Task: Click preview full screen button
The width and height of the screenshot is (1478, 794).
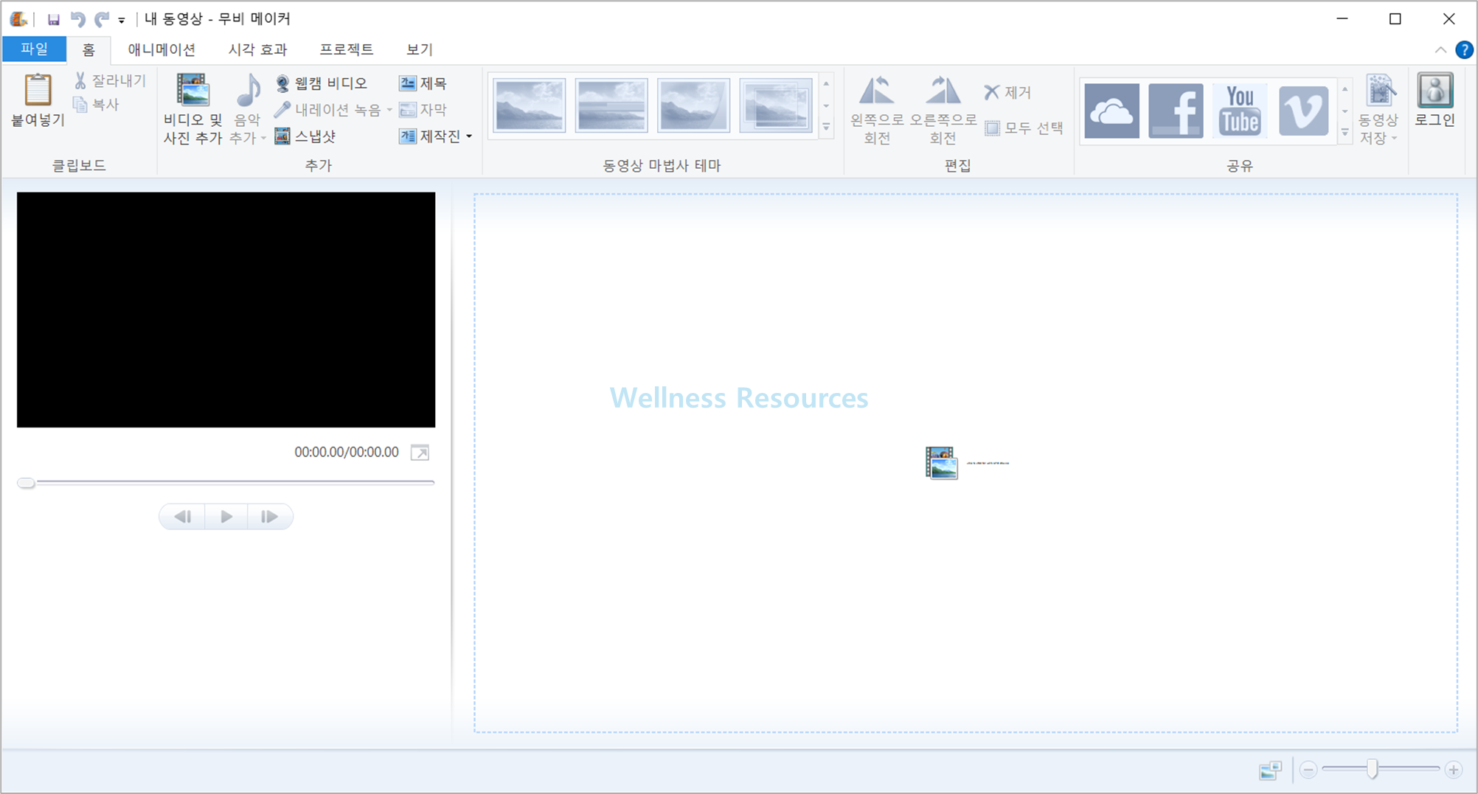Action: [420, 453]
